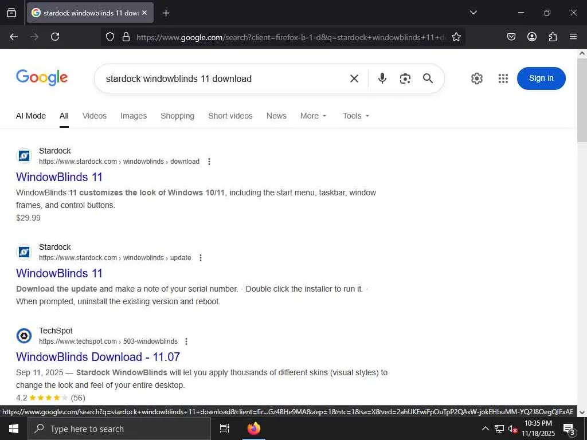This screenshot has height=440, width=587.
Task: Open three-dot menu for Stardock download result
Action: [x=209, y=162]
